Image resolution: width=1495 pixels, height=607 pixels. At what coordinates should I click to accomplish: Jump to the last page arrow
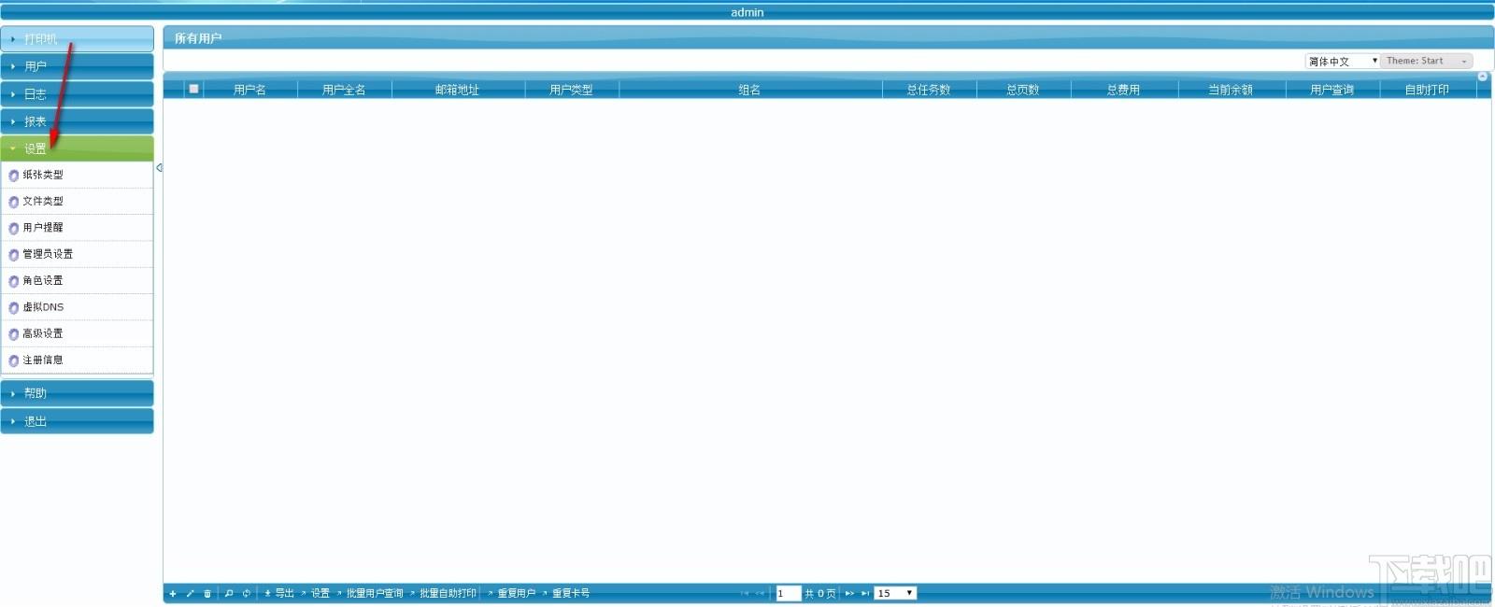pyautogui.click(x=865, y=594)
